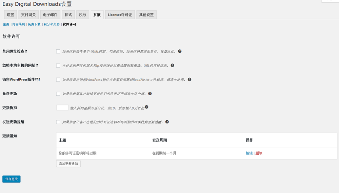Select the 扩展 tab
The height and width of the screenshot is (193, 339).
(x=97, y=15)
